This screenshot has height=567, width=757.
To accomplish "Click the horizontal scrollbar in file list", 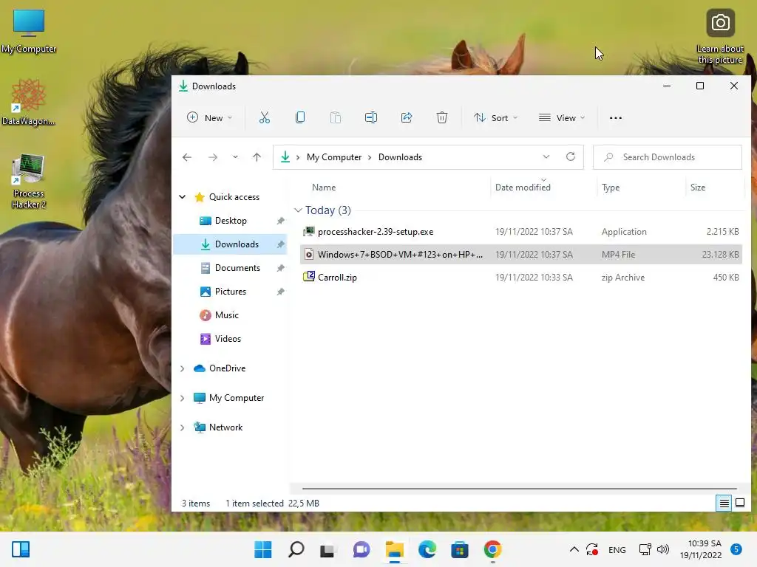I will (520, 489).
